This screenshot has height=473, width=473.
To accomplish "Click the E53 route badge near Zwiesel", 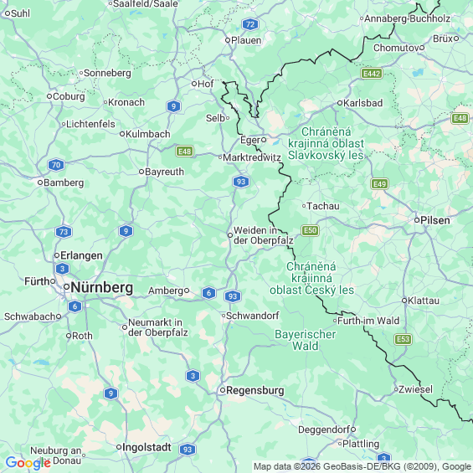I will click(403, 339).
